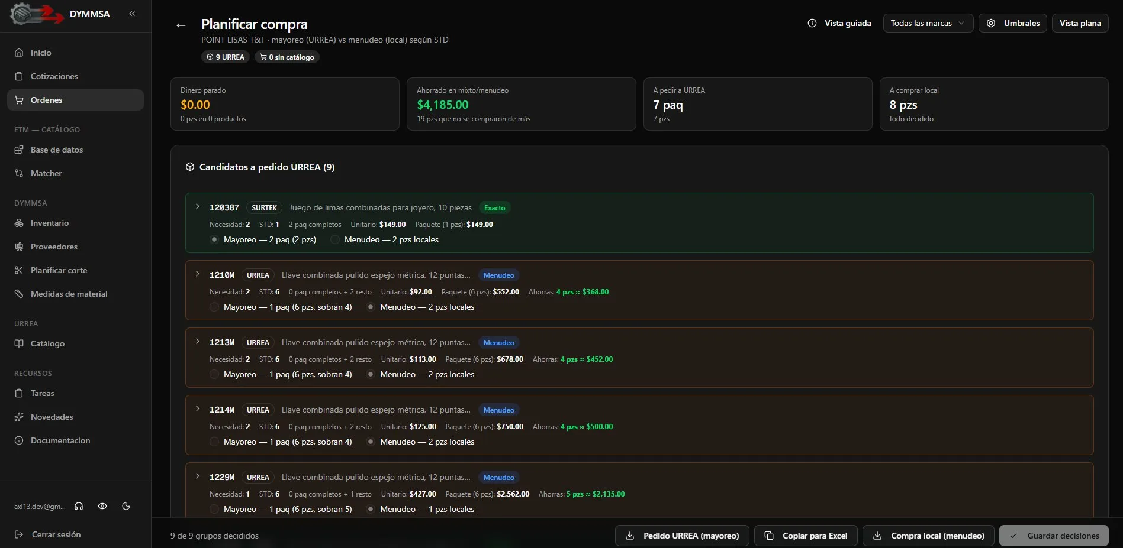Click the 0 sin catálogo badge
The image size is (1123, 548).
coord(287,57)
